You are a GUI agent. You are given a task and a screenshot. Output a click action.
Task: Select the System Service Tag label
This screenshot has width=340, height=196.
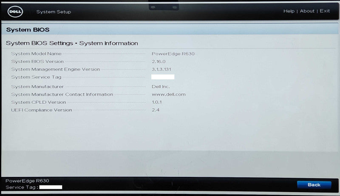click(36, 77)
